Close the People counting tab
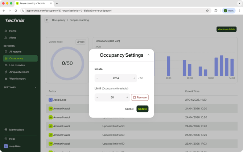The image size is (243, 152). [x=51, y=3]
